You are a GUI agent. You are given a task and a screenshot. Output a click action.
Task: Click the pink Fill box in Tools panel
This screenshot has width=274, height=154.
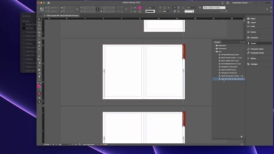[39, 86]
